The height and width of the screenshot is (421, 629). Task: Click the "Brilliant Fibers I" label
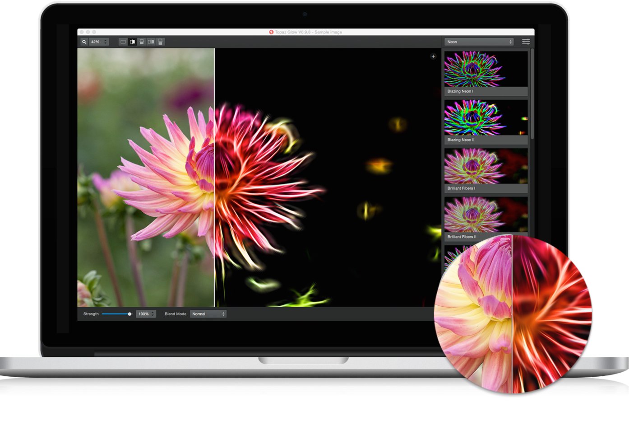point(461,188)
